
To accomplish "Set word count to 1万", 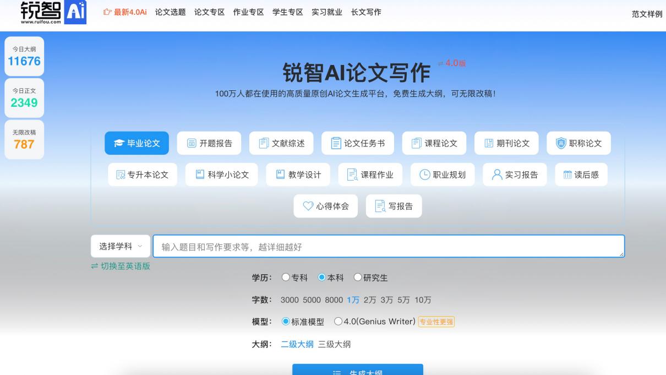I will (x=353, y=300).
